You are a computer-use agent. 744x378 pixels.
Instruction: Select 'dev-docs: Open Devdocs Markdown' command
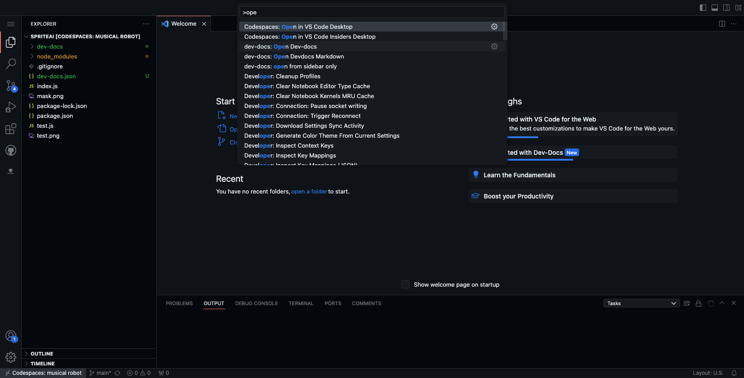coord(294,57)
